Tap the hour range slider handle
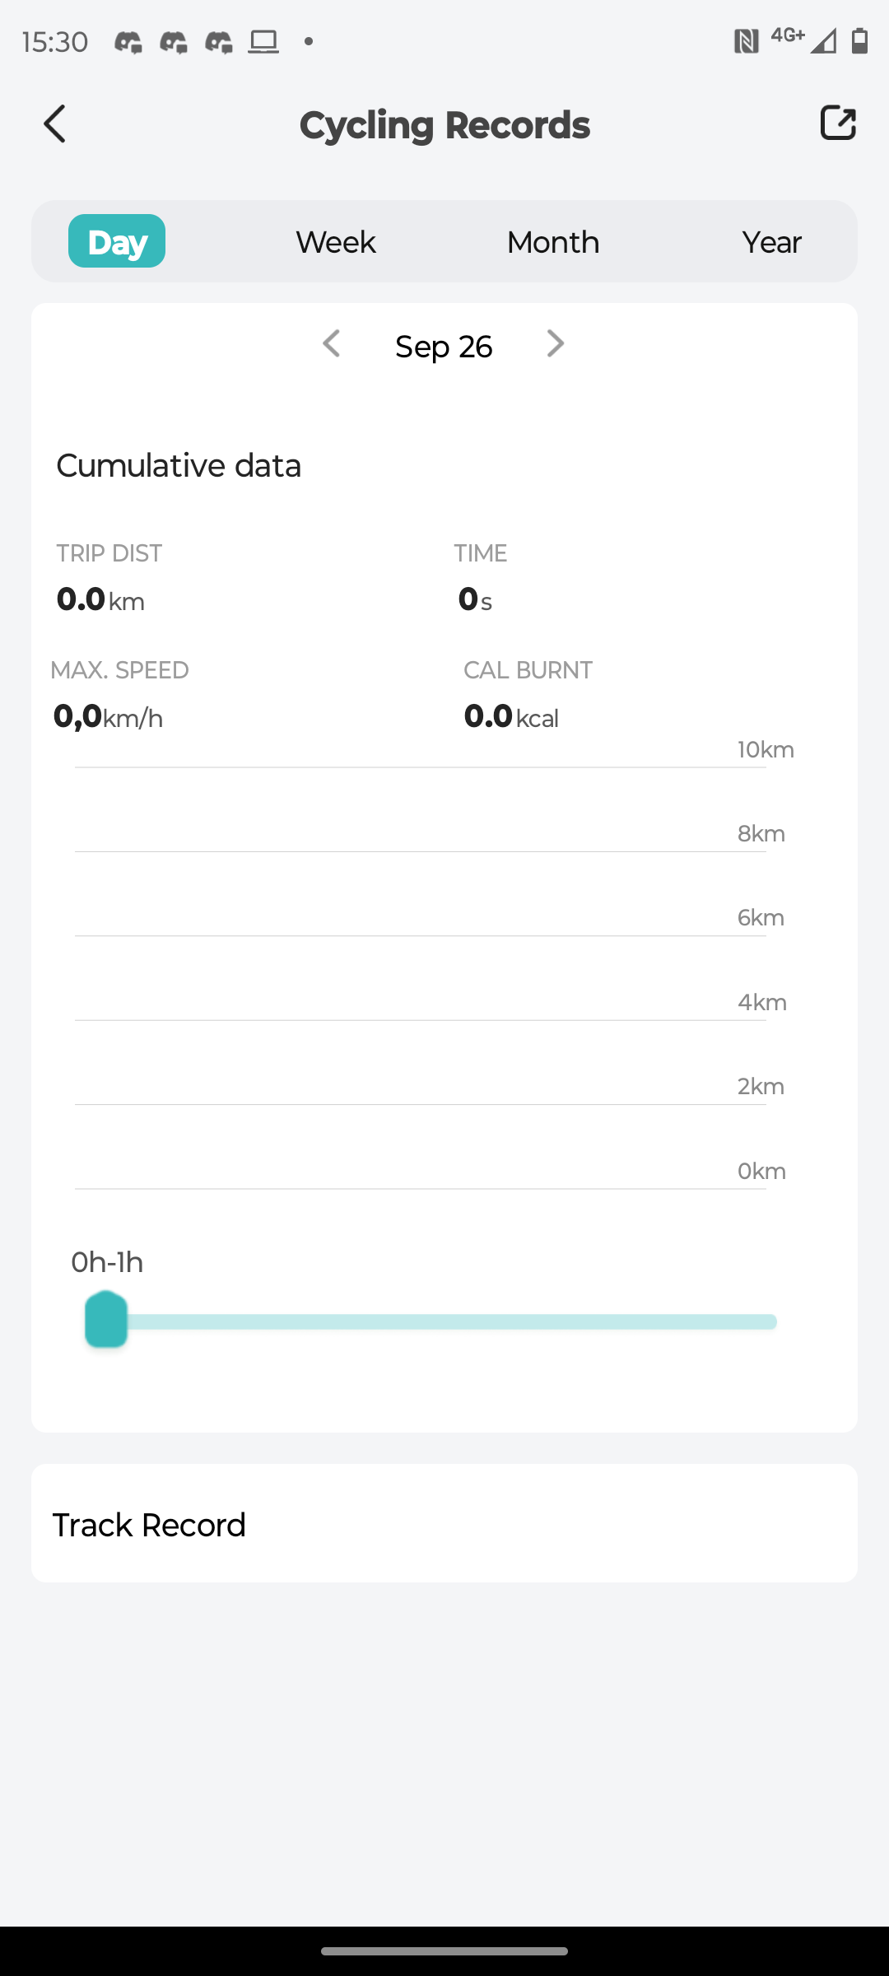This screenshot has width=889, height=1976. pos(106,1320)
